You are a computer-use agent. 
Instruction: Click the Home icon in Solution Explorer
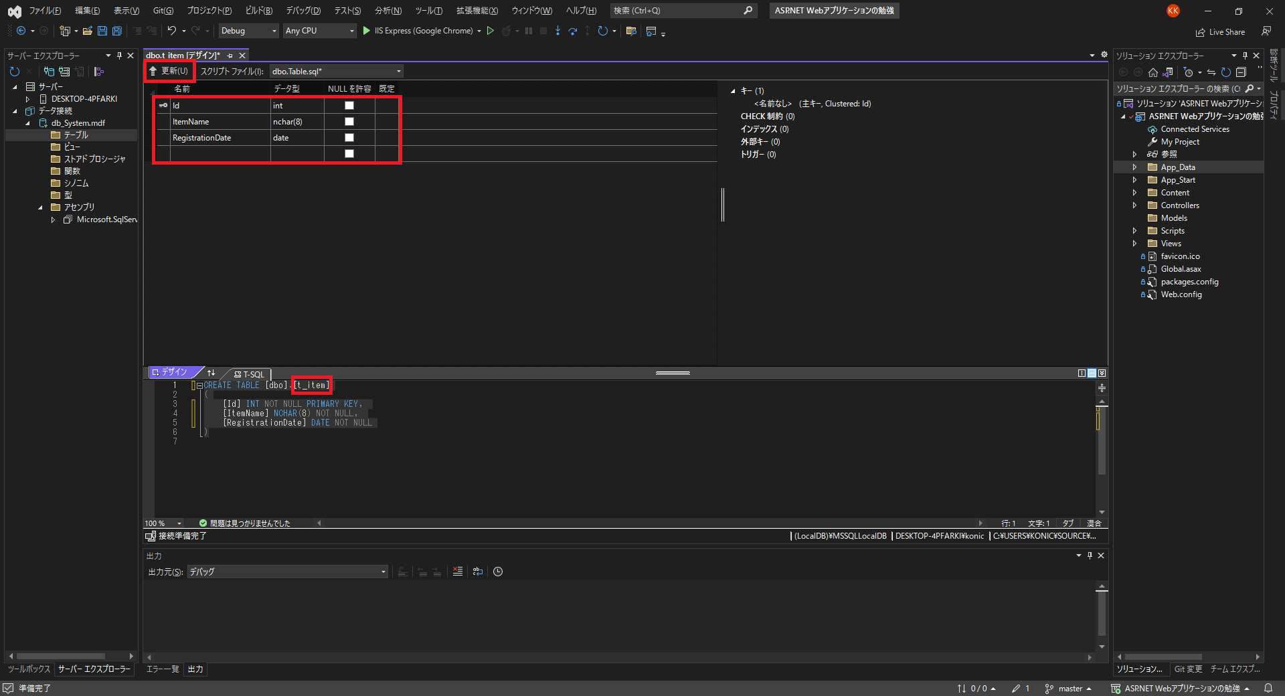(x=1152, y=72)
